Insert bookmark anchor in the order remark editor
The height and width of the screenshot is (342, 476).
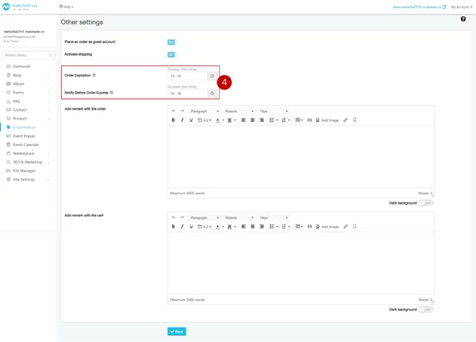coord(354,120)
